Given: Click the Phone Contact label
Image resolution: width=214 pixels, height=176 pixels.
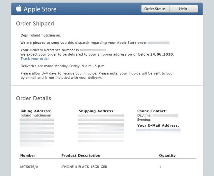Looking at the screenshot, I should coord(152,111).
